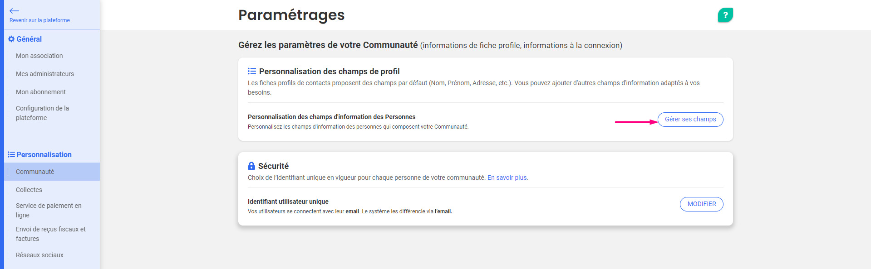The height and width of the screenshot is (269, 871).
Task: Click Identifiant utilisateur unique label
Action: click(x=288, y=202)
